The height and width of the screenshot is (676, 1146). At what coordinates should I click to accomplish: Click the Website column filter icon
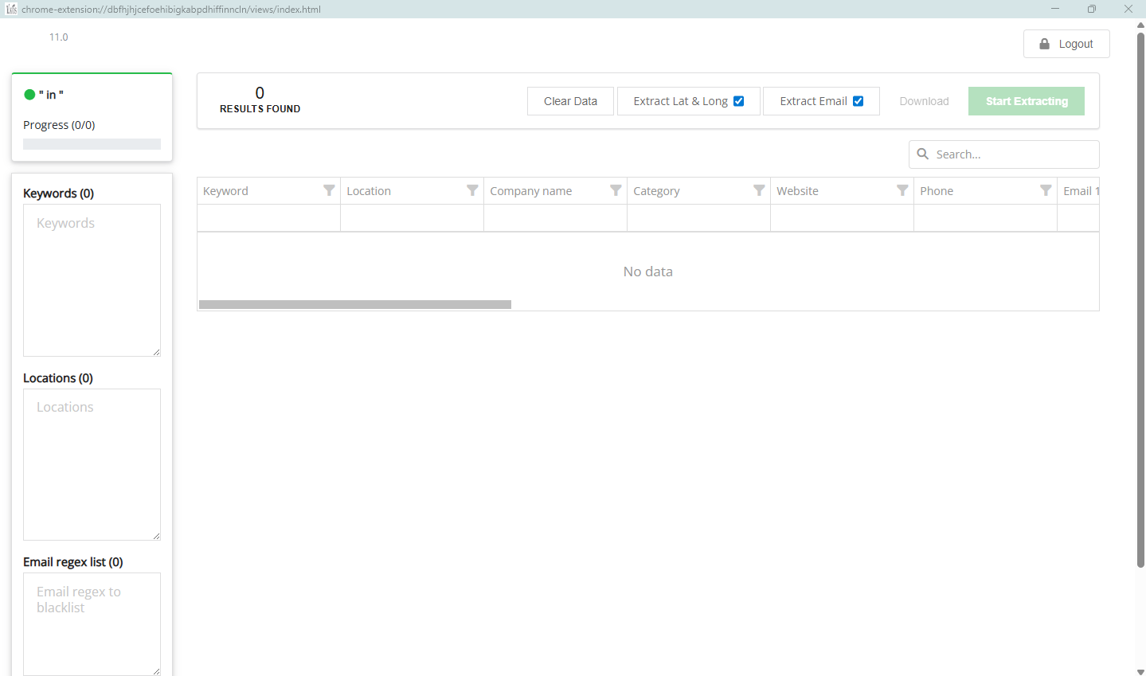(902, 190)
